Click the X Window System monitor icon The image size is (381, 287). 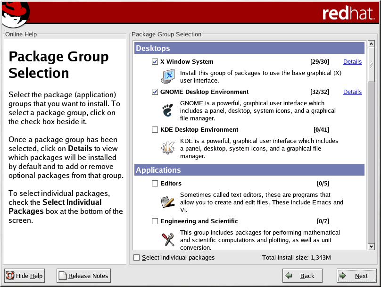(168, 76)
